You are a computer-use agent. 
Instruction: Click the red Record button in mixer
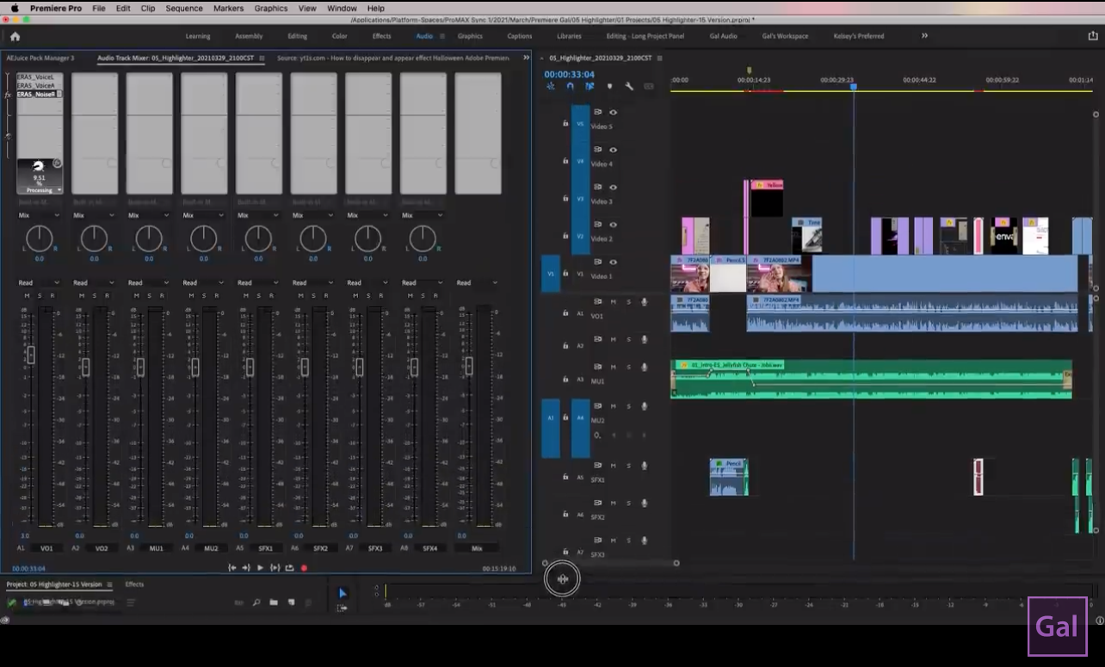[x=304, y=568]
